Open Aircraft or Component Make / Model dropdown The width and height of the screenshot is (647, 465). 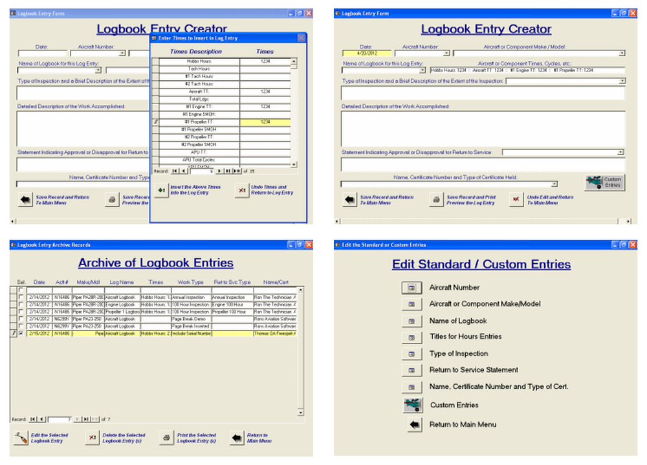(622, 53)
